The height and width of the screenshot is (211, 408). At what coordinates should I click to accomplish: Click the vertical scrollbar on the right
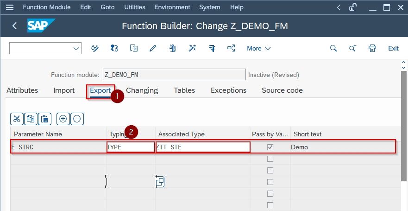403,125
